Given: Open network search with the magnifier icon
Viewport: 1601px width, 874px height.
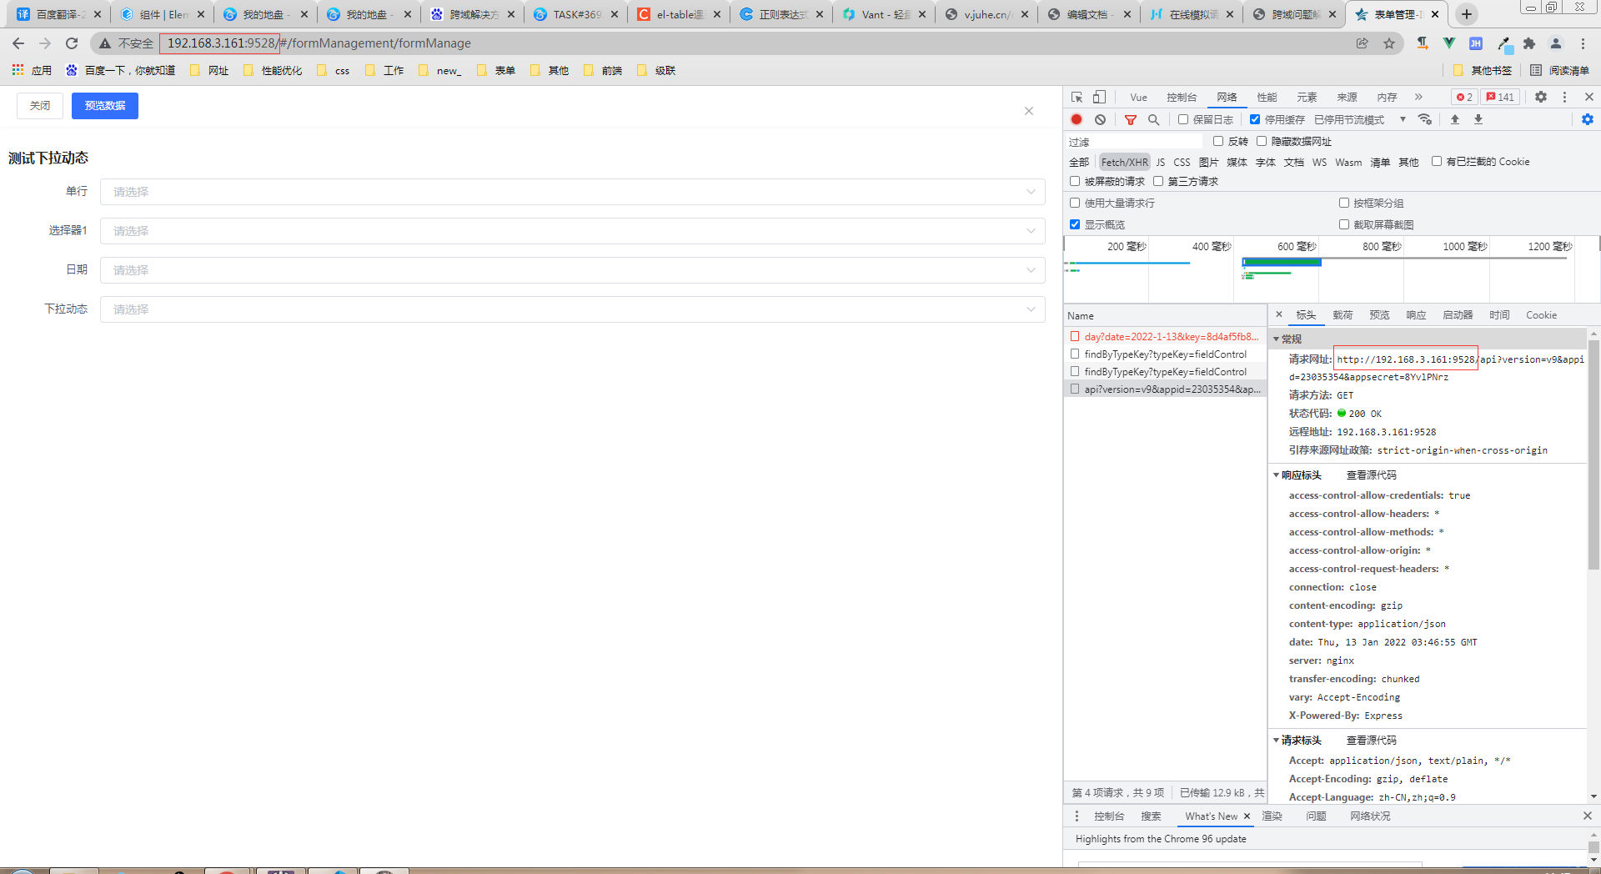Looking at the screenshot, I should 1154,120.
